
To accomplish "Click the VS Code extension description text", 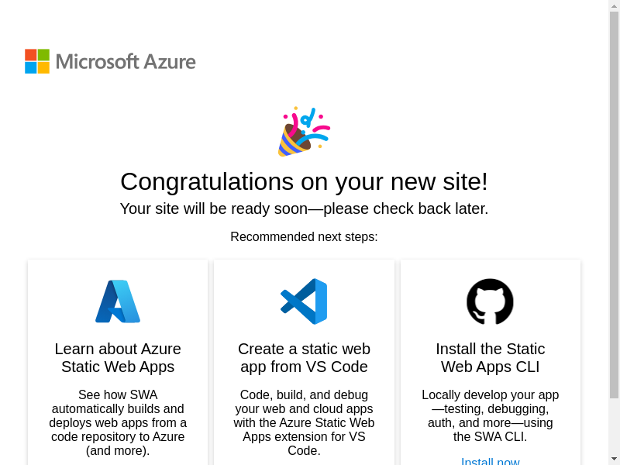I will pos(304,422).
